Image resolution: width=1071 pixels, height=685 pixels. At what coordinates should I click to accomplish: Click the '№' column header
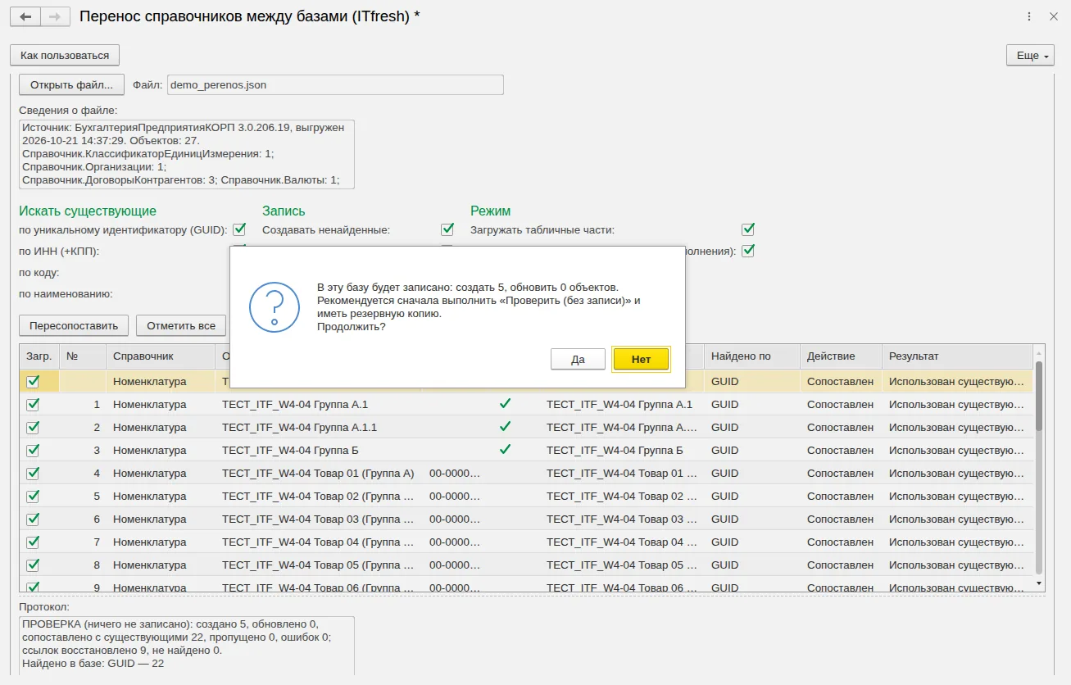click(83, 356)
